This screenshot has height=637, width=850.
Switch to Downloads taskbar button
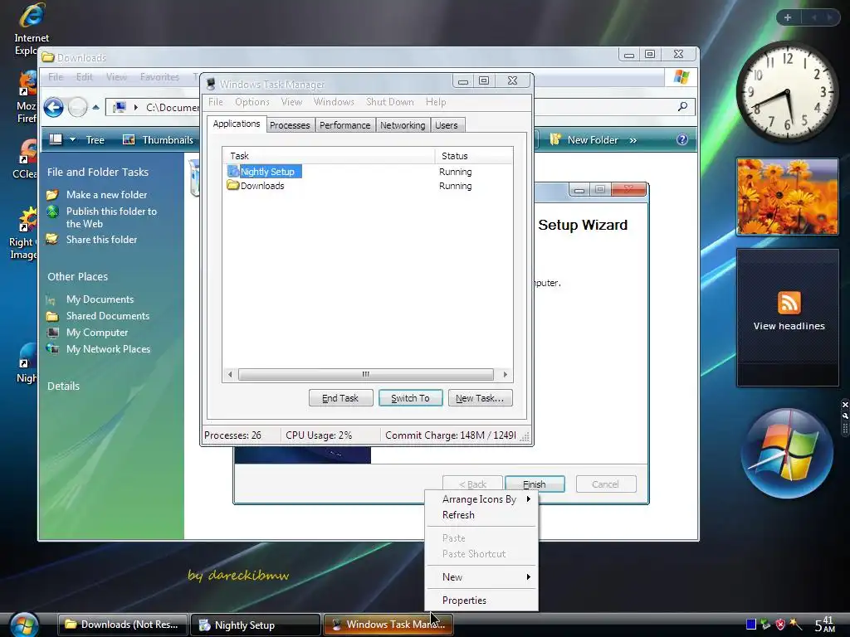(122, 625)
